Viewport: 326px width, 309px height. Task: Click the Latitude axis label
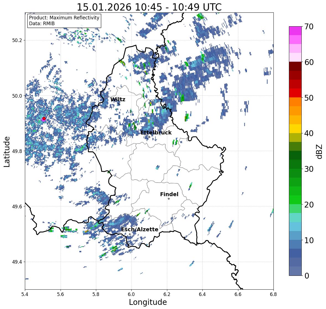click(x=7, y=152)
